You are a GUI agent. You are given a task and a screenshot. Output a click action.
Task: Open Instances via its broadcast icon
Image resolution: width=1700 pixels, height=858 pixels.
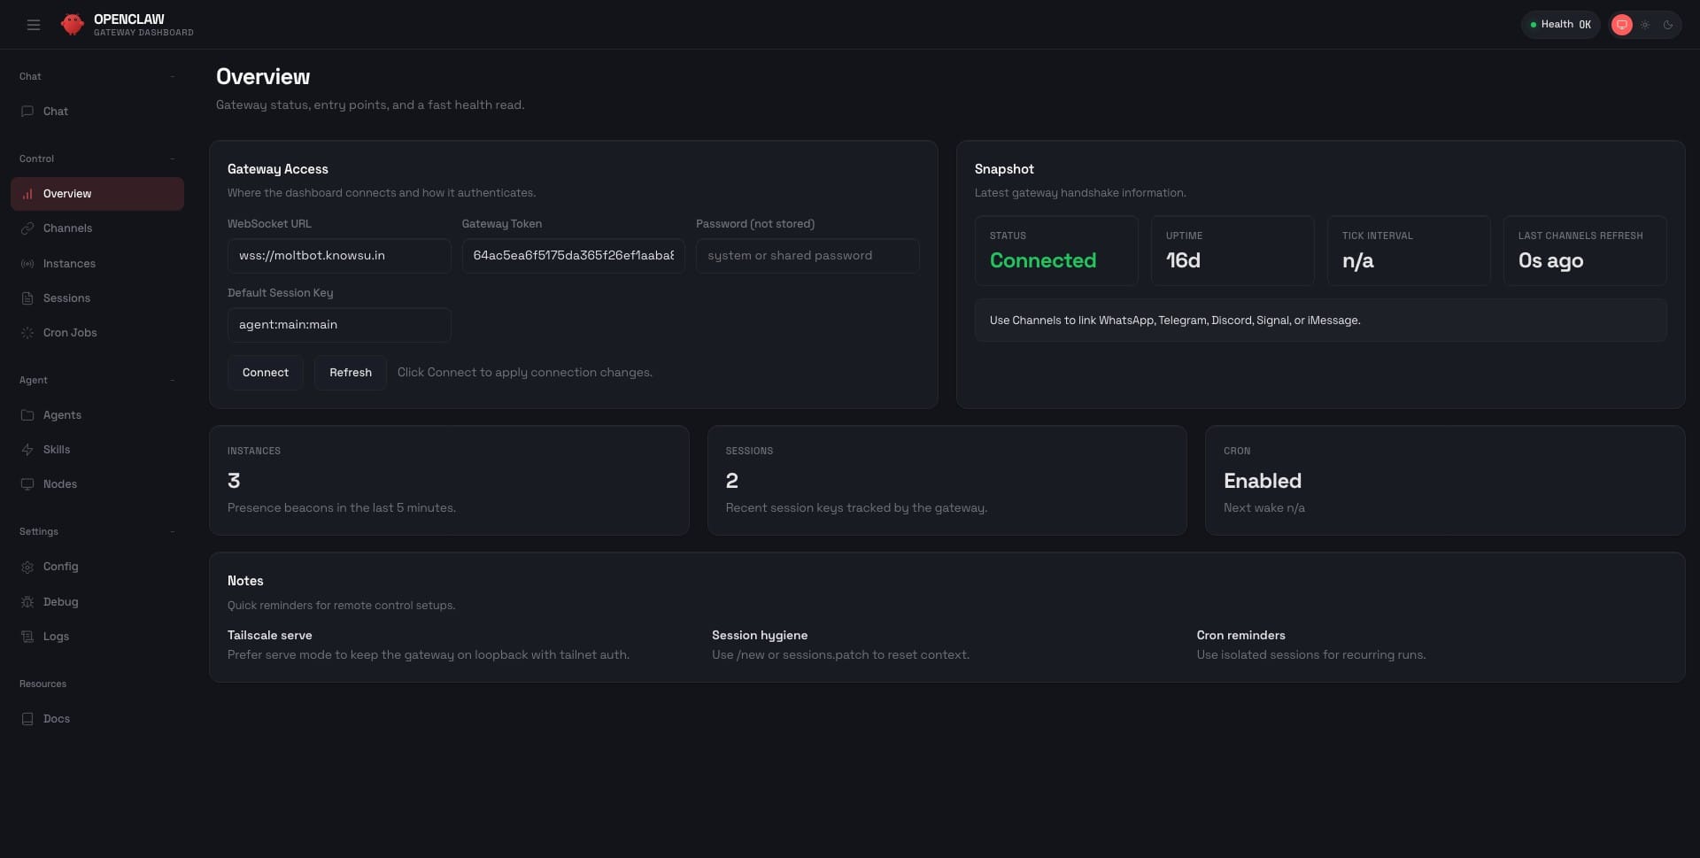27,264
